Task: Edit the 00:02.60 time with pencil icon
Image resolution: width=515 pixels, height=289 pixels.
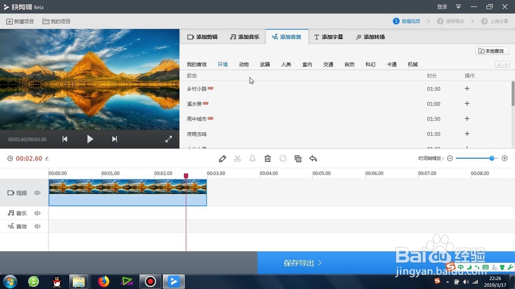Action: 47,158
